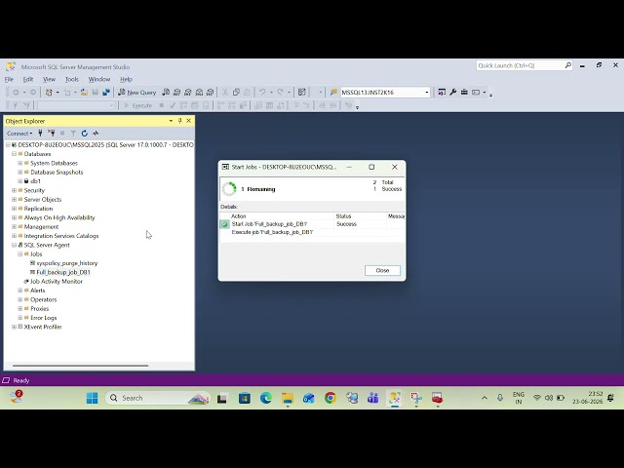Click the Connect Object Explorer plug icon
This screenshot has height=468, width=624.
coord(40,134)
